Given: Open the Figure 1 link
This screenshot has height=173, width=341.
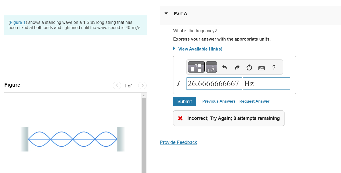Looking at the screenshot, I should tap(16, 23).
